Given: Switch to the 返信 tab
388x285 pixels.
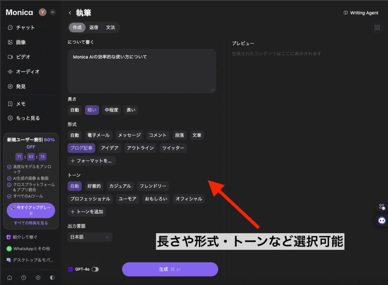Looking at the screenshot, I should tap(94, 27).
